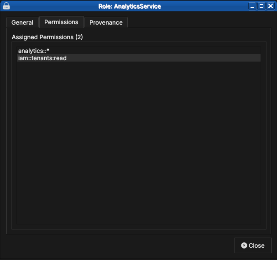Click the Assigned Permissions (2) label

[x=47, y=37]
